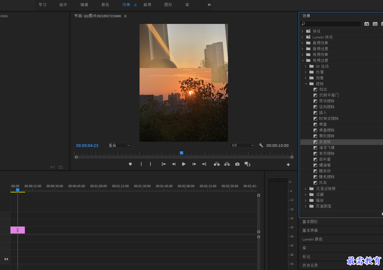
Task: Play the program monitor preview
Action: point(184,164)
